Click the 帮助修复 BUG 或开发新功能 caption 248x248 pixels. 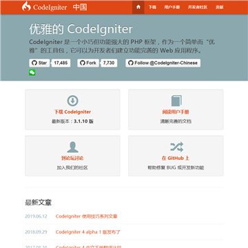point(176,168)
